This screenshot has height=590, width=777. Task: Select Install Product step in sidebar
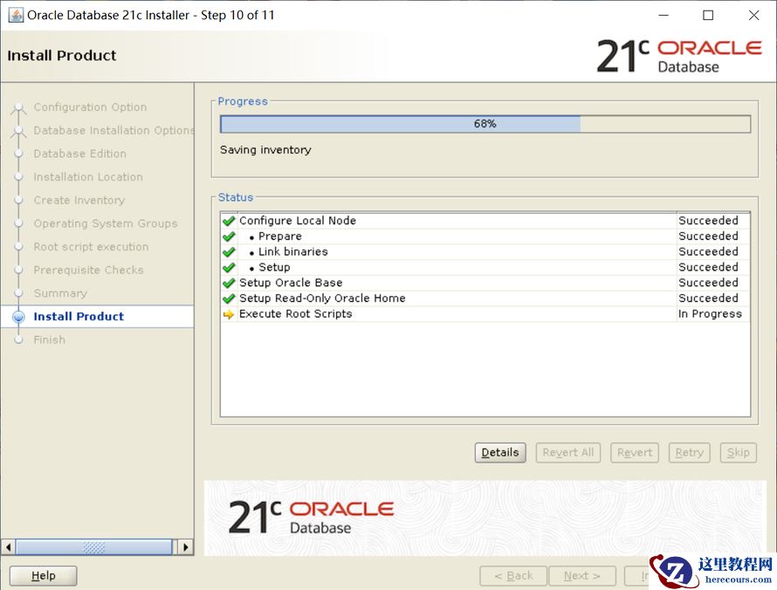pyautogui.click(x=79, y=317)
